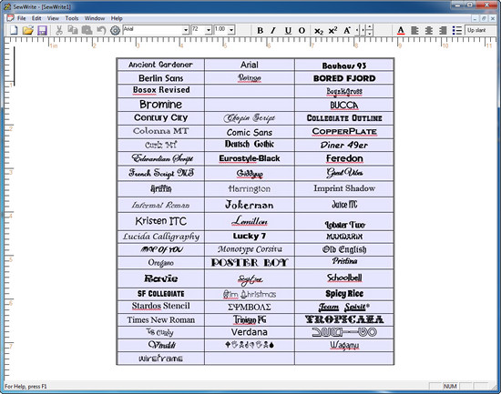Click the 'POSTER BOY' font sample
This screenshot has width=501, height=394.
pos(250,262)
